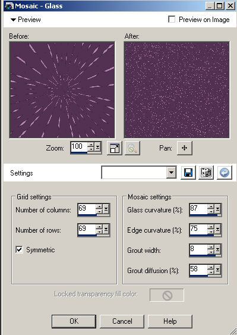
Task: Confirm with the OK button
Action: click(x=74, y=321)
